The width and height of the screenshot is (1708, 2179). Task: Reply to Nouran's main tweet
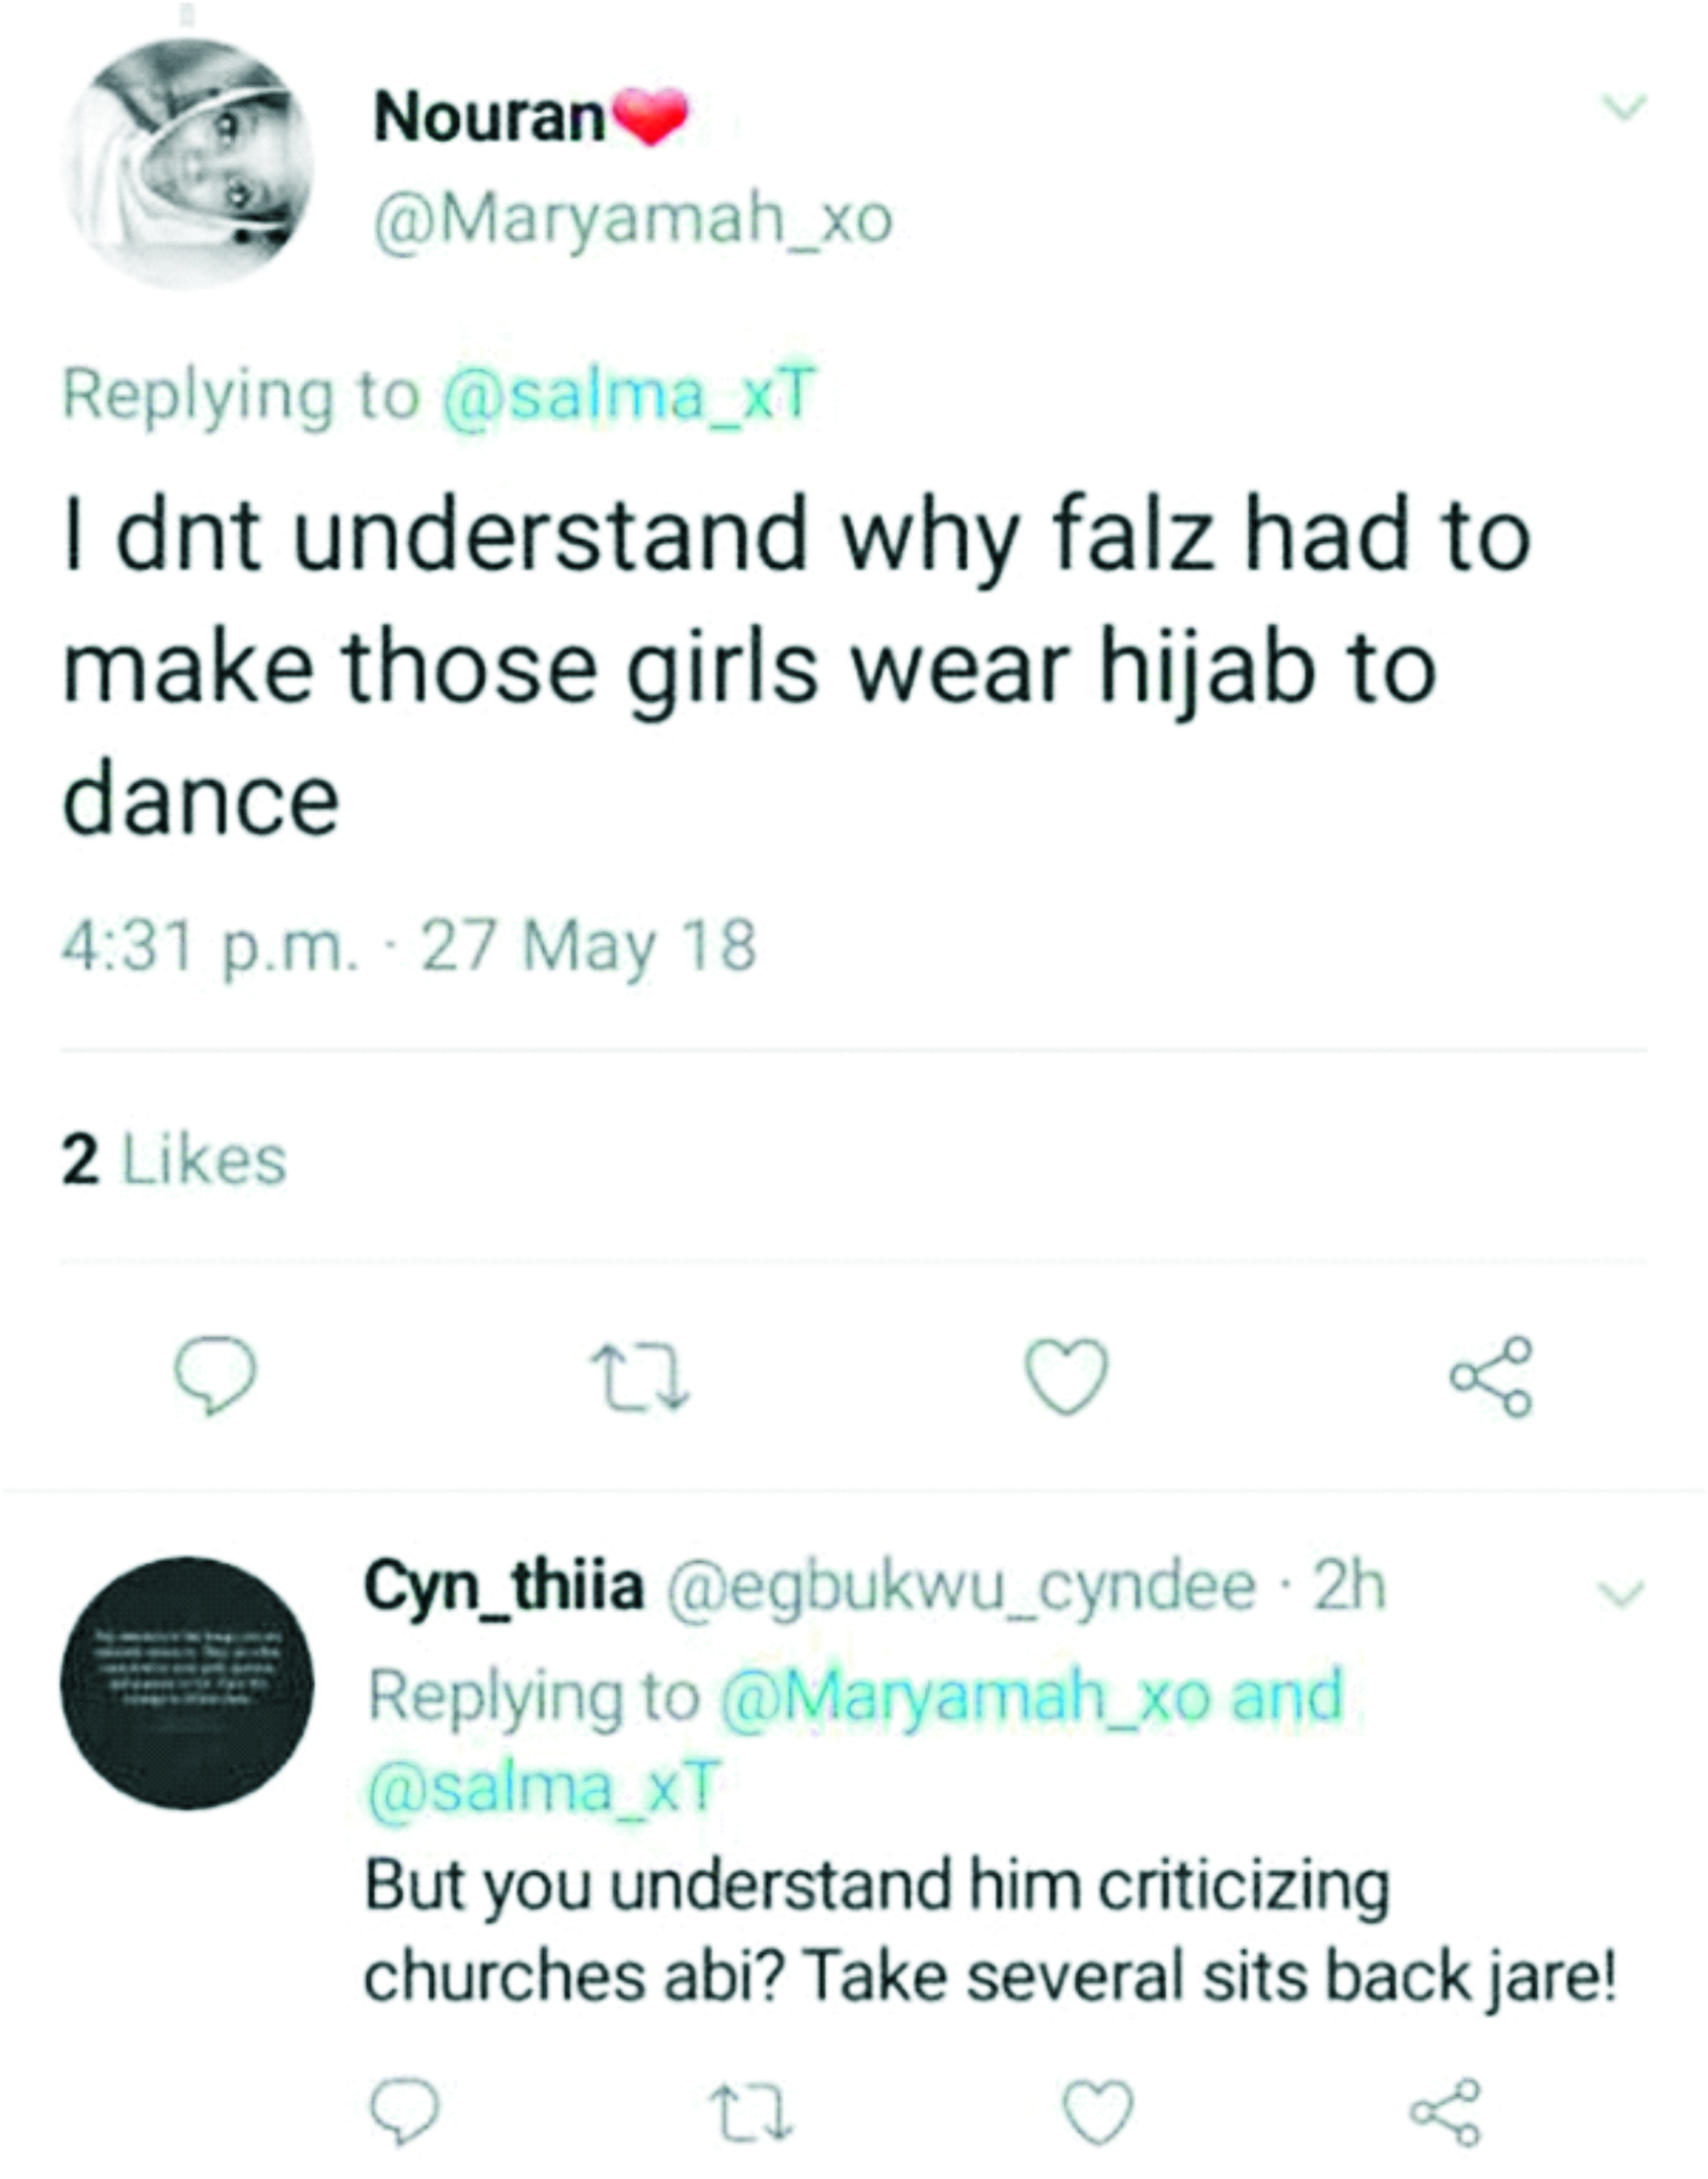click(215, 1376)
